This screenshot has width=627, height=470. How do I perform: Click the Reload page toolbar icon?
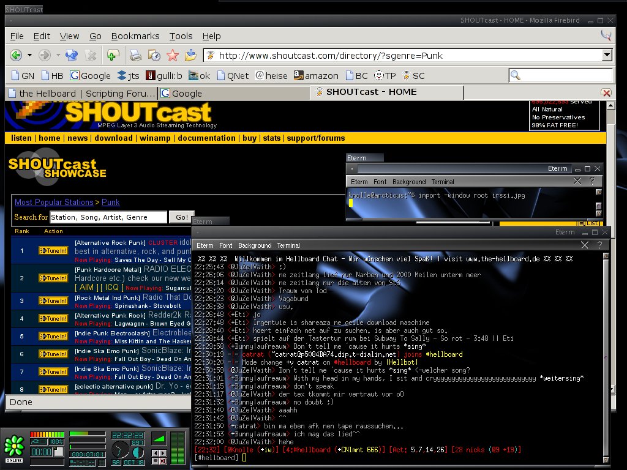[72, 56]
